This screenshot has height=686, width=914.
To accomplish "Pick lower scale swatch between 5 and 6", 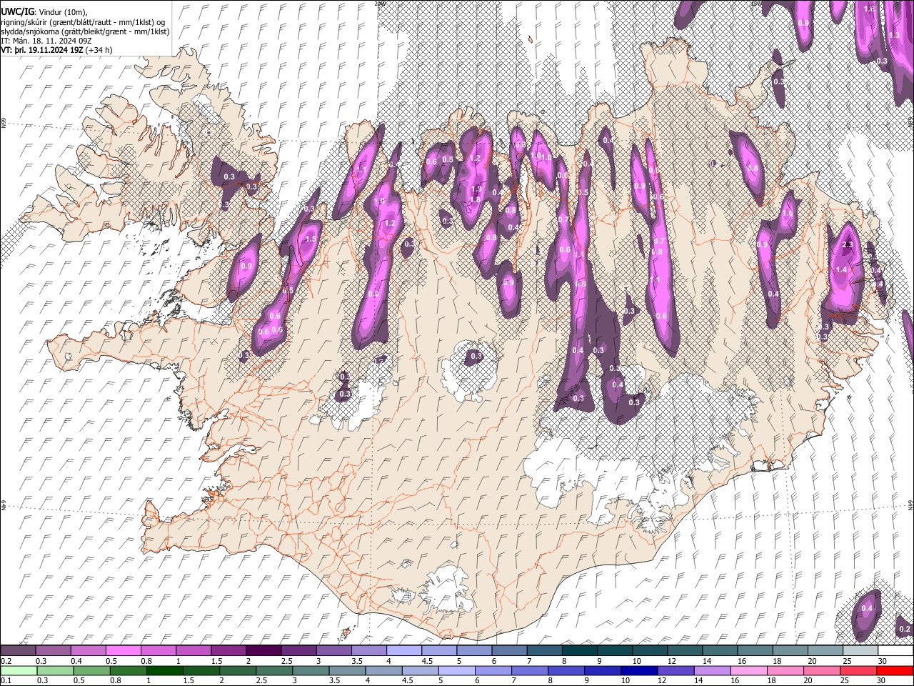I will (457, 670).
